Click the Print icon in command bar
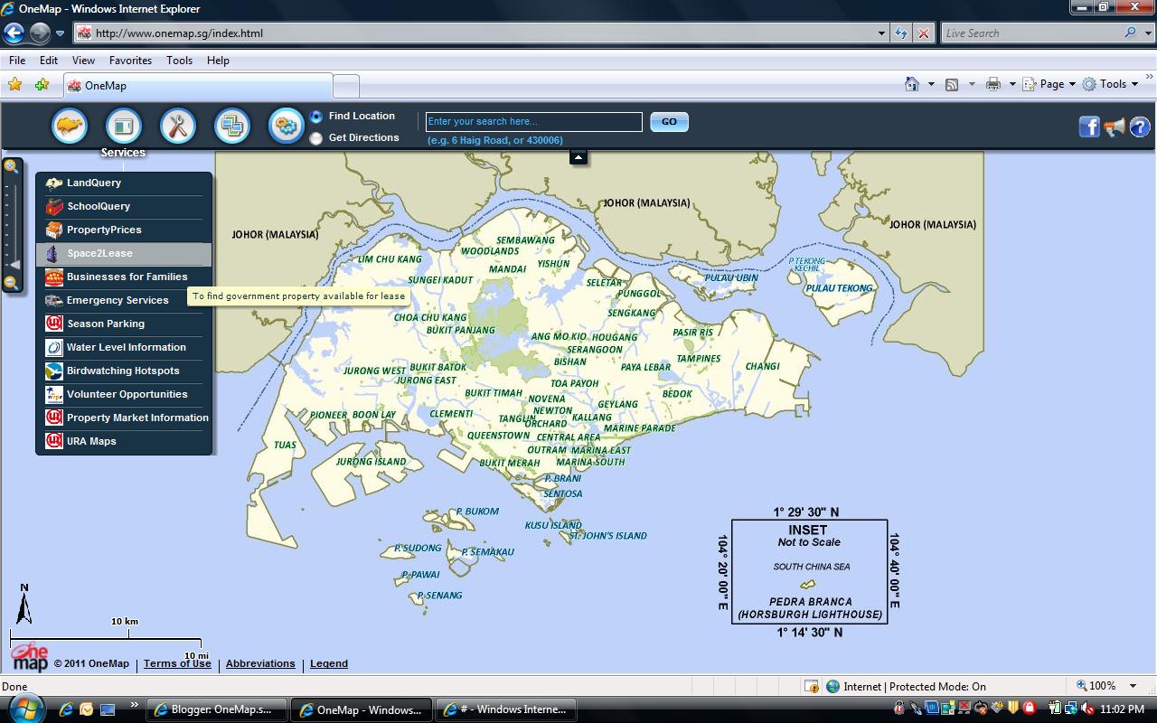Viewport: 1157px width, 723px height. tap(993, 84)
